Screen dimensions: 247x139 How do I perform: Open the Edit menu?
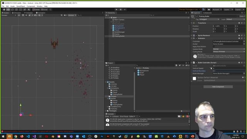7,6
